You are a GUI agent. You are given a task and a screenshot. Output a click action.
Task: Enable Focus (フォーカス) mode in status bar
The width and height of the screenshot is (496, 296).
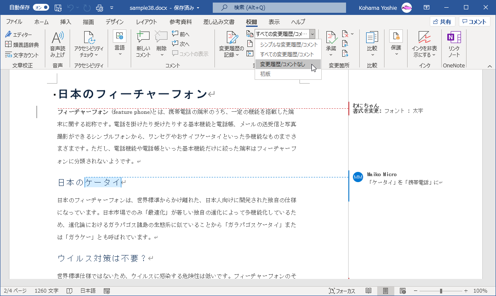(x=342, y=291)
